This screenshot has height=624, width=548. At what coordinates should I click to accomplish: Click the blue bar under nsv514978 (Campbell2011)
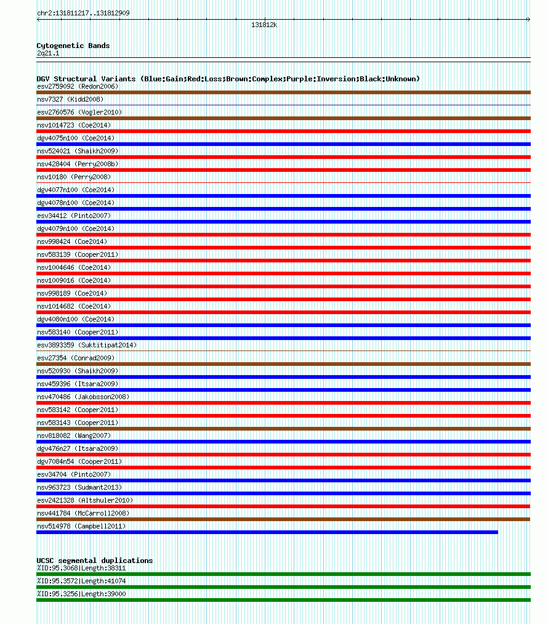coord(267,532)
